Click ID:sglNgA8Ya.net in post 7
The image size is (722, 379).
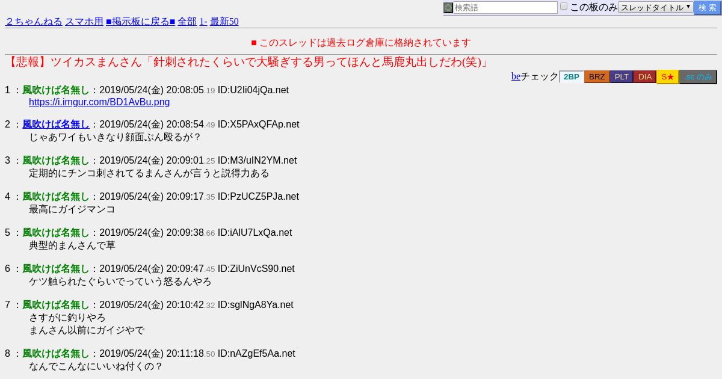[256, 305]
